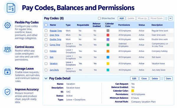Click the yellow Calendar Color swatch in detail
Image resolution: width=177 pixels, height=108 pixels.
[x=133, y=91]
